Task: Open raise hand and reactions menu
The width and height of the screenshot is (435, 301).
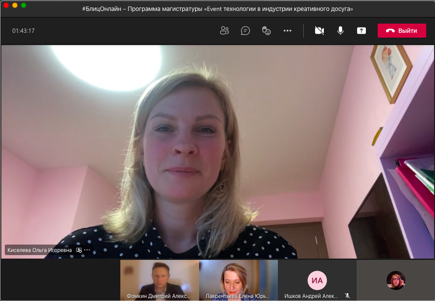Action: coord(266,31)
